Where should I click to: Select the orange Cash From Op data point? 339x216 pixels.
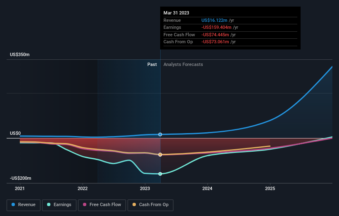[x=160, y=155]
